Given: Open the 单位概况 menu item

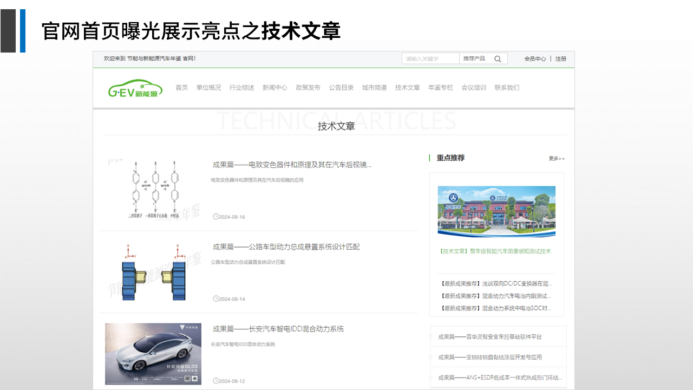Looking at the screenshot, I should coord(208,88).
